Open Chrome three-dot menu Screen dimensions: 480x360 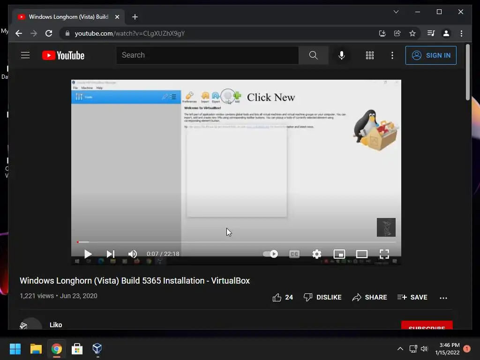pos(461,33)
